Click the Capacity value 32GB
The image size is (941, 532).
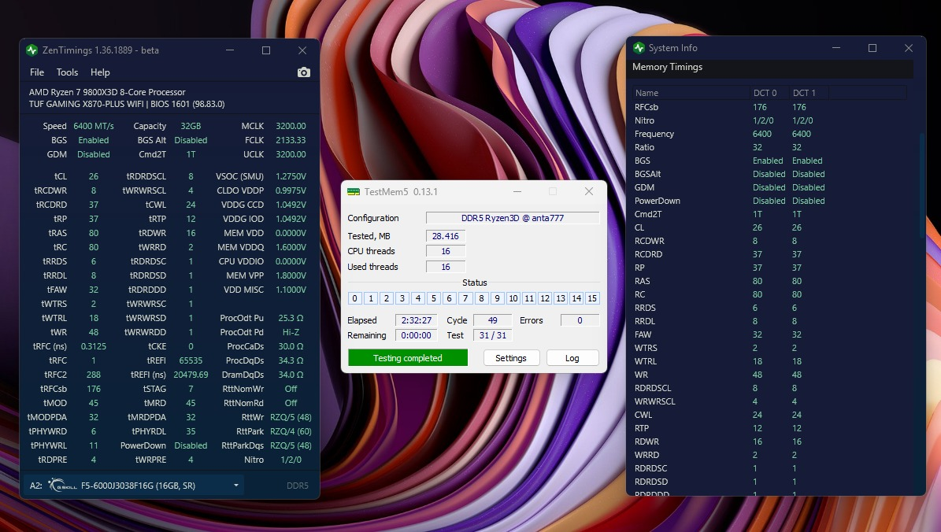191,126
